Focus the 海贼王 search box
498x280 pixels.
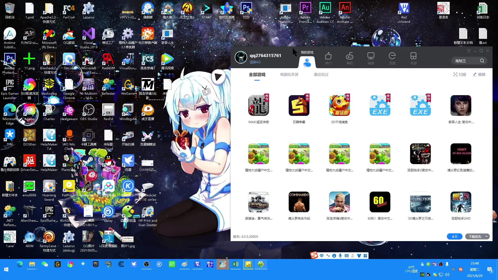tap(466, 61)
